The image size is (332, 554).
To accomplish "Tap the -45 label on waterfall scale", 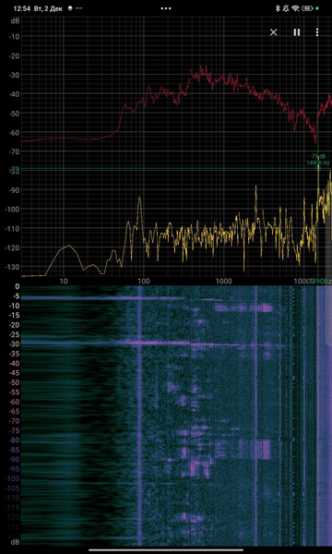I will point(15,373).
